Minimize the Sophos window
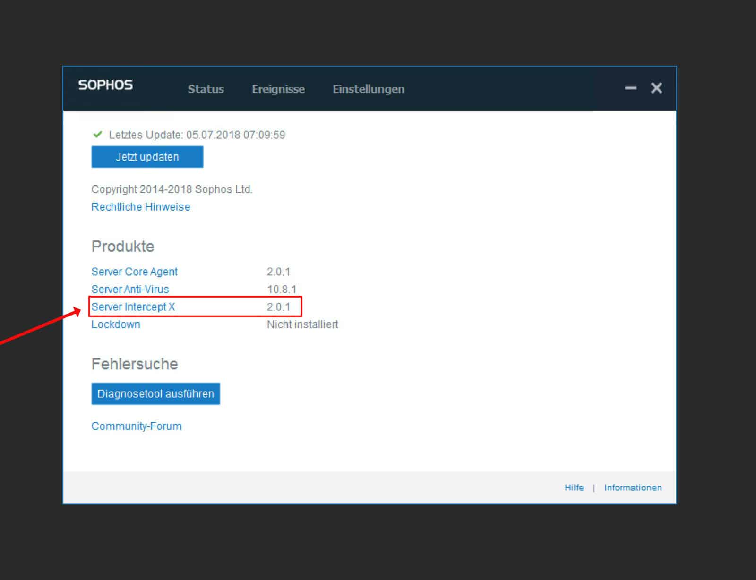The height and width of the screenshot is (580, 756). [630, 88]
